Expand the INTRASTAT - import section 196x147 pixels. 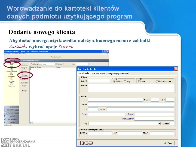(11, 110)
